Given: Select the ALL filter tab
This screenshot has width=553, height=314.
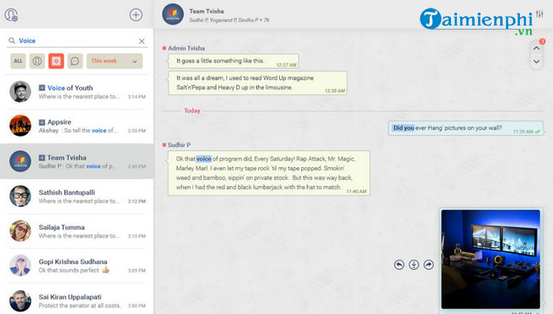Looking at the screenshot, I should (18, 61).
